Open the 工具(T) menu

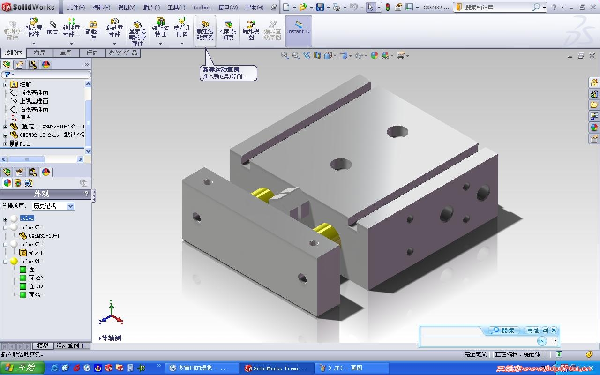pos(176,7)
